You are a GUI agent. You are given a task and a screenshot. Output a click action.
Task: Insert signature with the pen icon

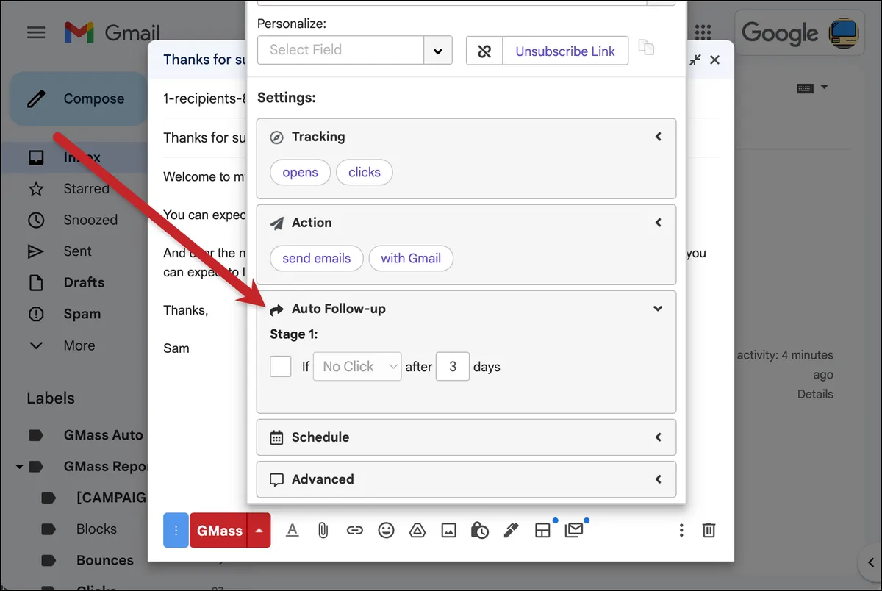coord(511,530)
